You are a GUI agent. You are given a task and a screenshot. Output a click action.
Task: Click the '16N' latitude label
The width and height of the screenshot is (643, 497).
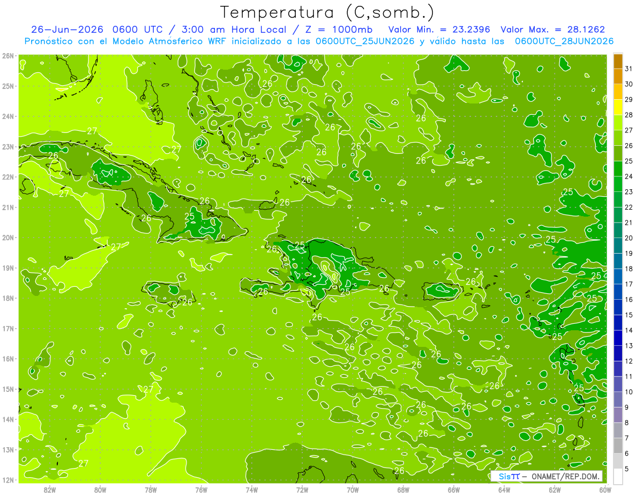(x=8, y=359)
